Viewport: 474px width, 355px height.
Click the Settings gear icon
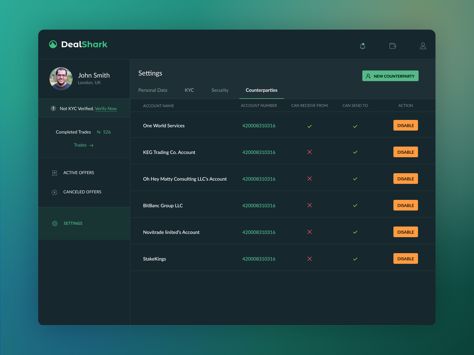click(x=55, y=224)
